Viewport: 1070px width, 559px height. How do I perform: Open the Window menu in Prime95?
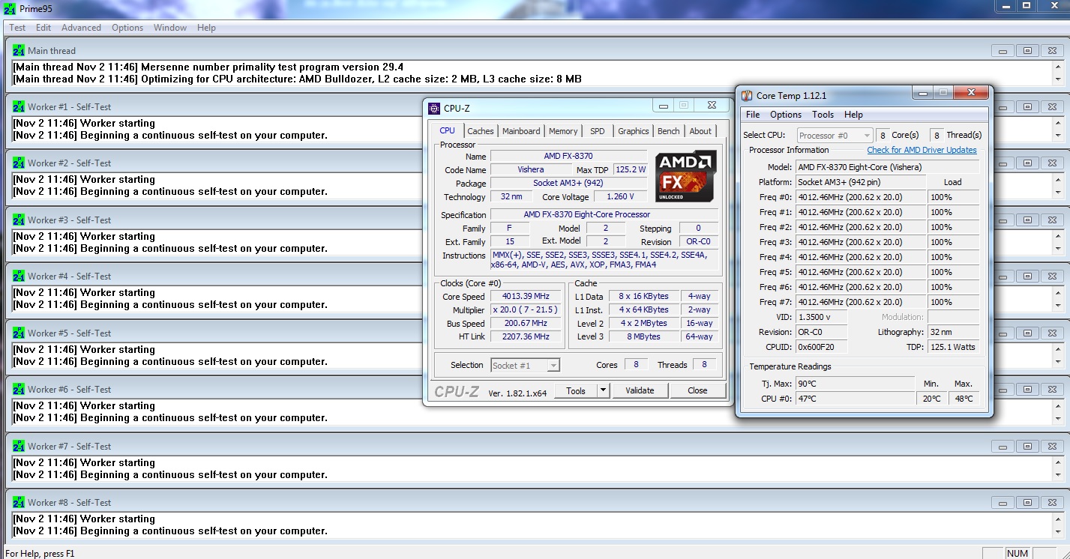[x=170, y=28]
